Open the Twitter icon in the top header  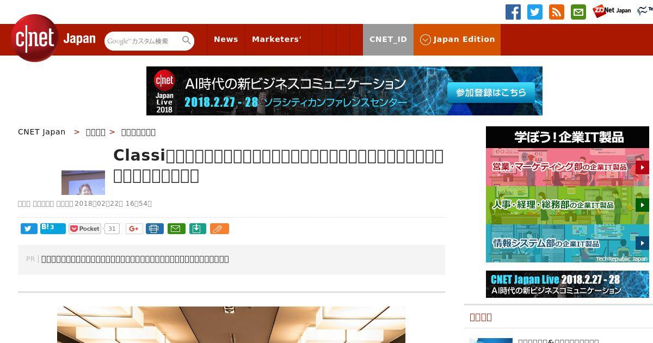(535, 12)
